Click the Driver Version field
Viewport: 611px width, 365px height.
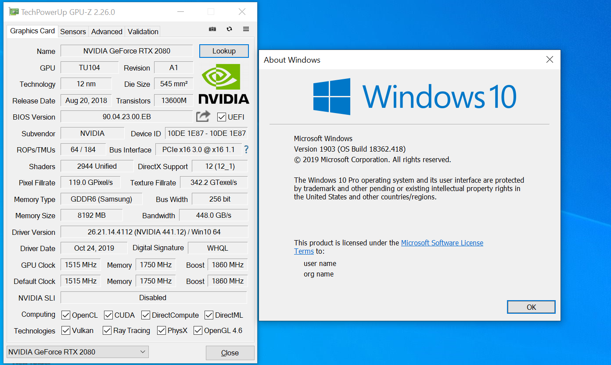154,232
